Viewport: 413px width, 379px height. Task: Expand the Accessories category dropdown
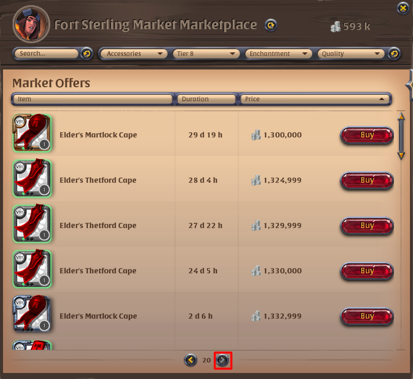[x=134, y=53]
